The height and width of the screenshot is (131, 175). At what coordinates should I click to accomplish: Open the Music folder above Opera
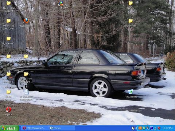(8, 92)
